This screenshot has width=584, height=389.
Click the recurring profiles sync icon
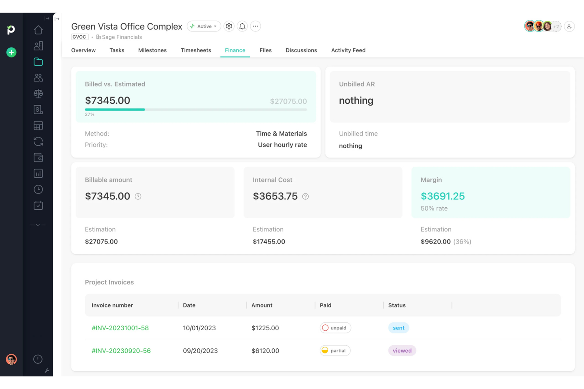38,141
